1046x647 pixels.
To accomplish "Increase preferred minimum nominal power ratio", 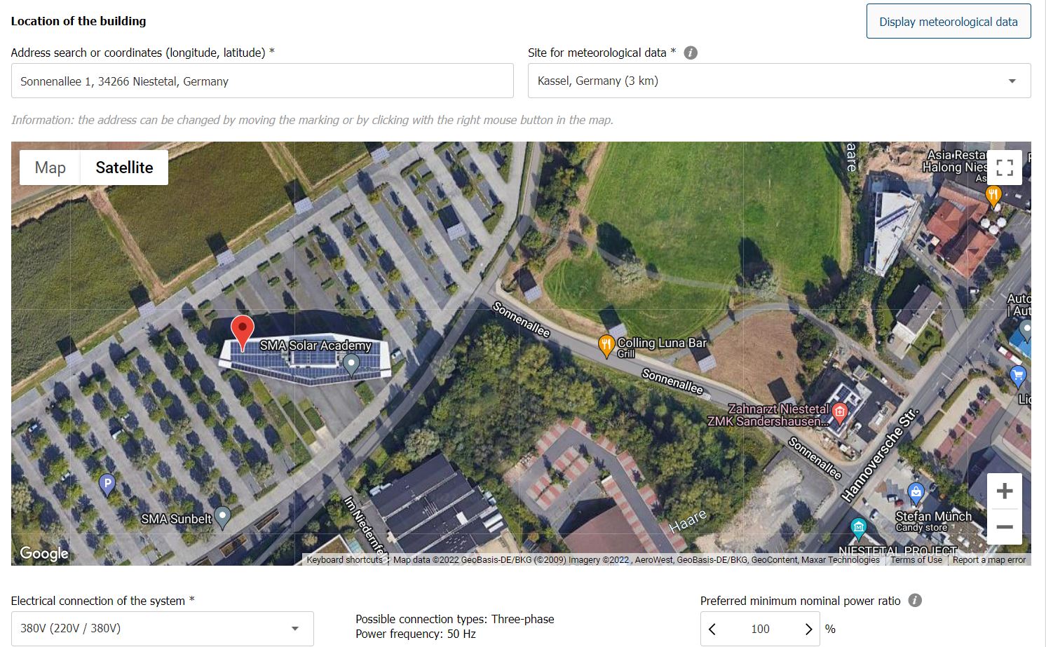I will [808, 629].
